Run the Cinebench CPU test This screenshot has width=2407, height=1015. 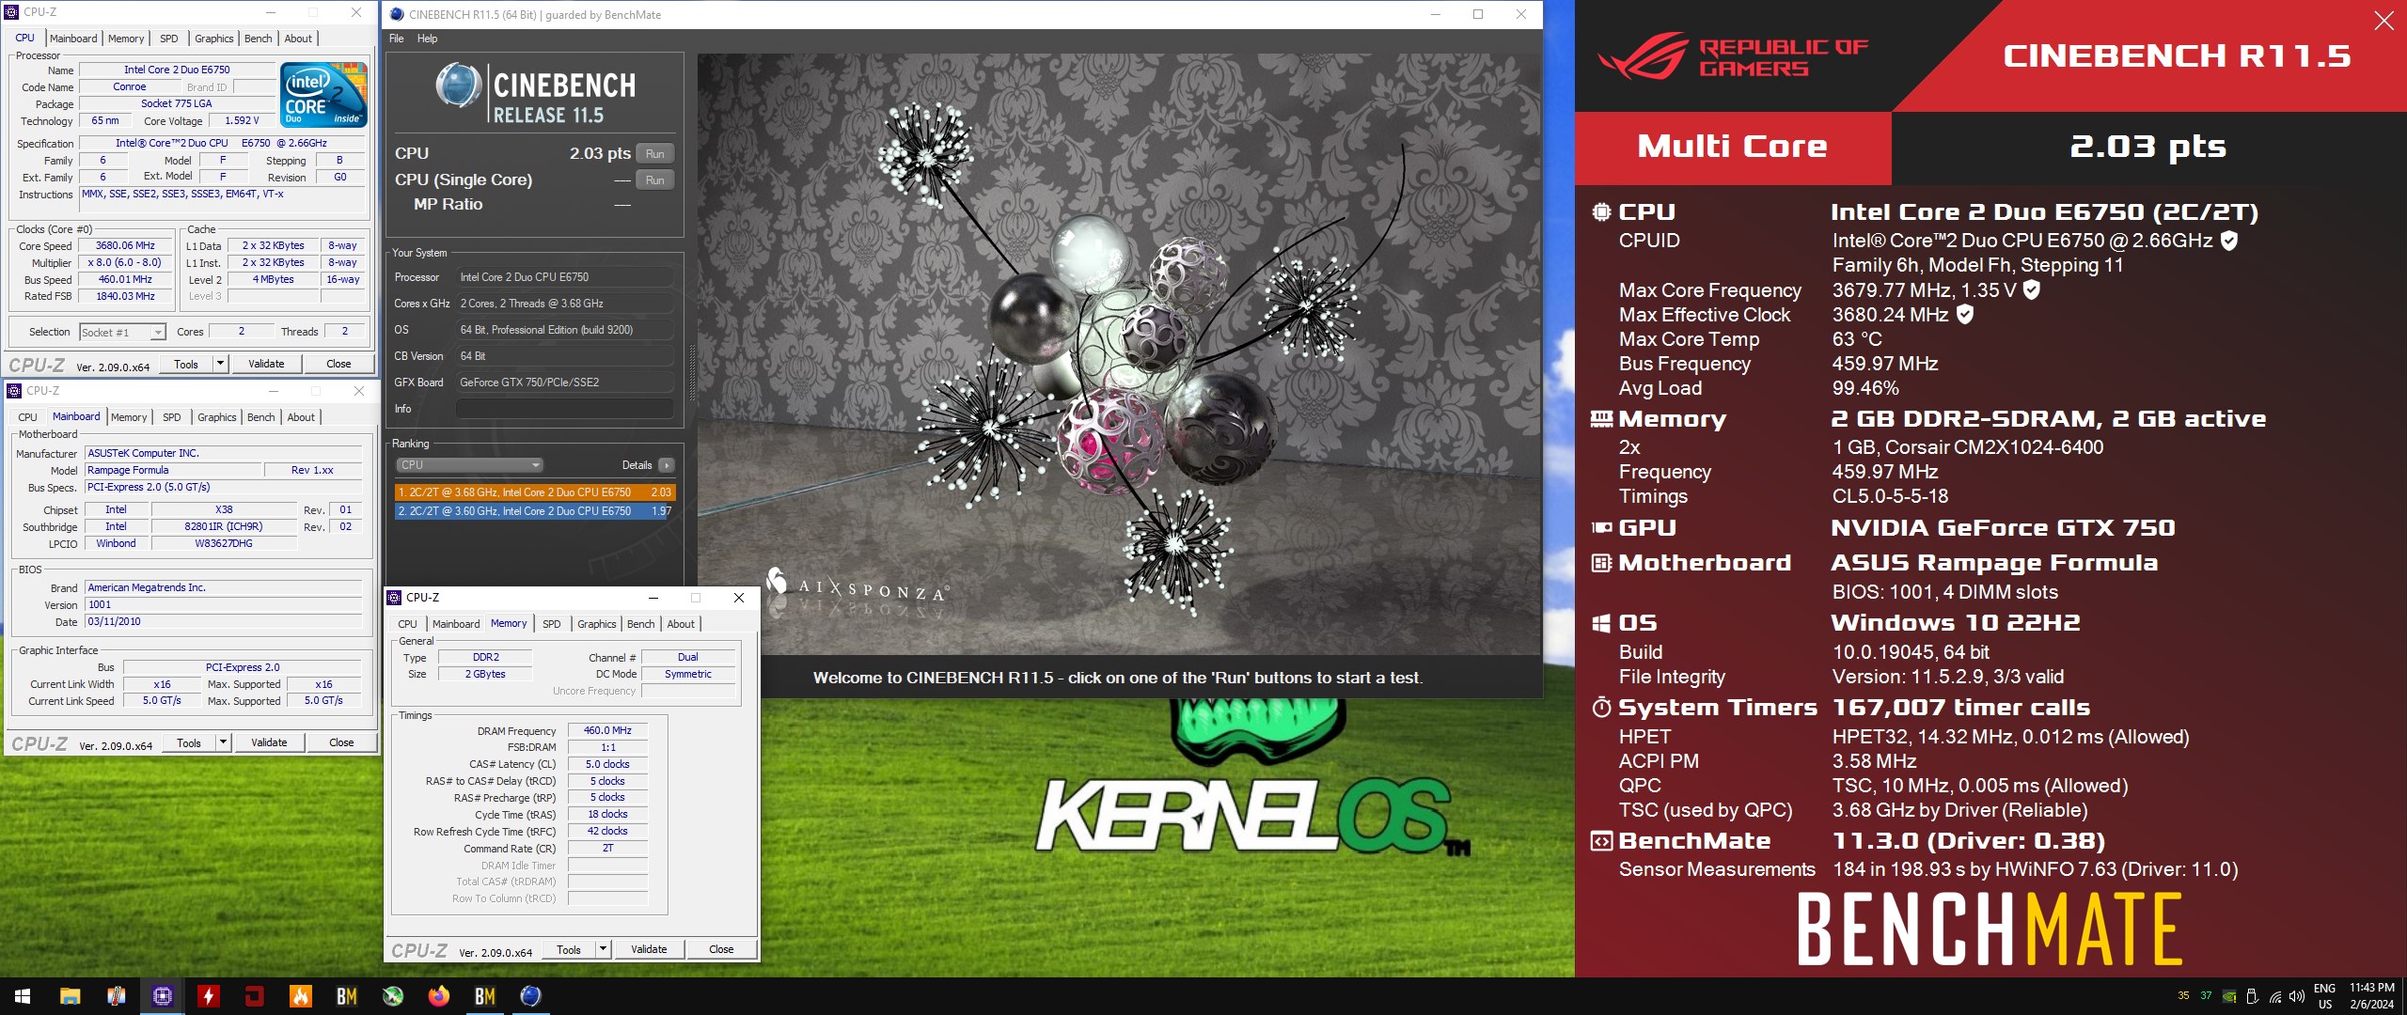[x=655, y=154]
